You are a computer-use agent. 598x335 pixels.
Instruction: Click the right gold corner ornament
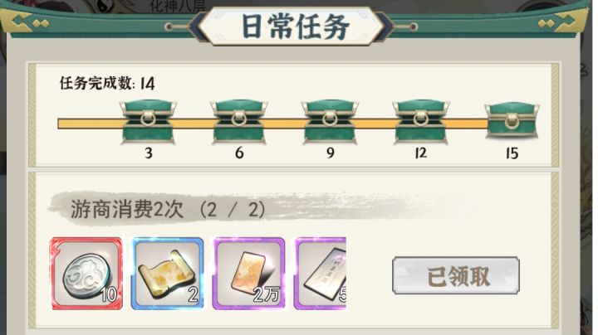point(561,22)
